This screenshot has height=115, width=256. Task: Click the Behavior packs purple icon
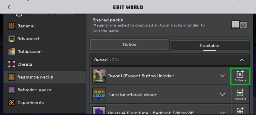tap(11, 90)
